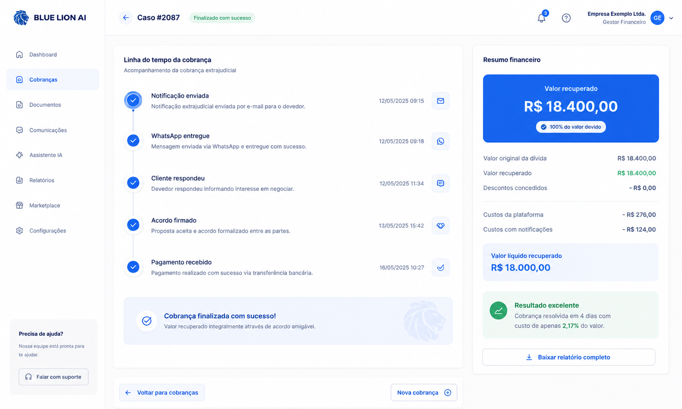This screenshot has height=409, width=682.
Task: Click the R$ 124,00 notification cost value
Action: [x=639, y=230]
